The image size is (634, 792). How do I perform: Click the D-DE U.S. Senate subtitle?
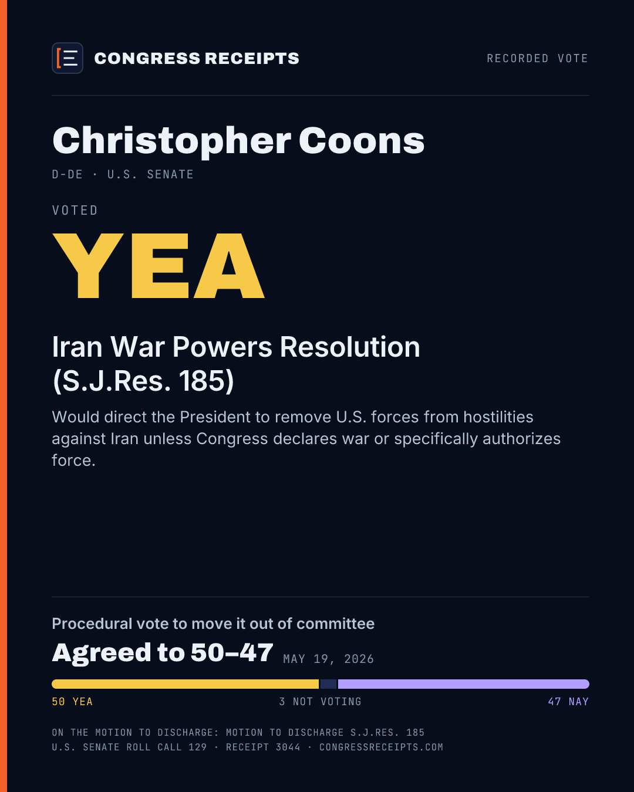123,174
